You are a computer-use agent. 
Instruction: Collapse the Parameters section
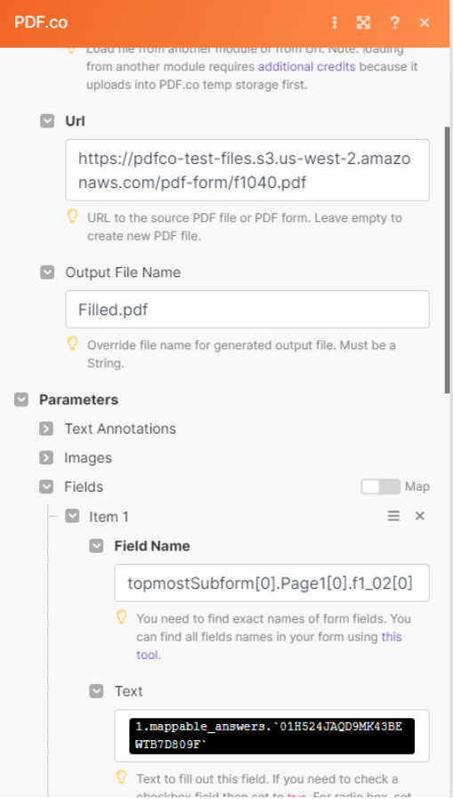tap(21, 399)
